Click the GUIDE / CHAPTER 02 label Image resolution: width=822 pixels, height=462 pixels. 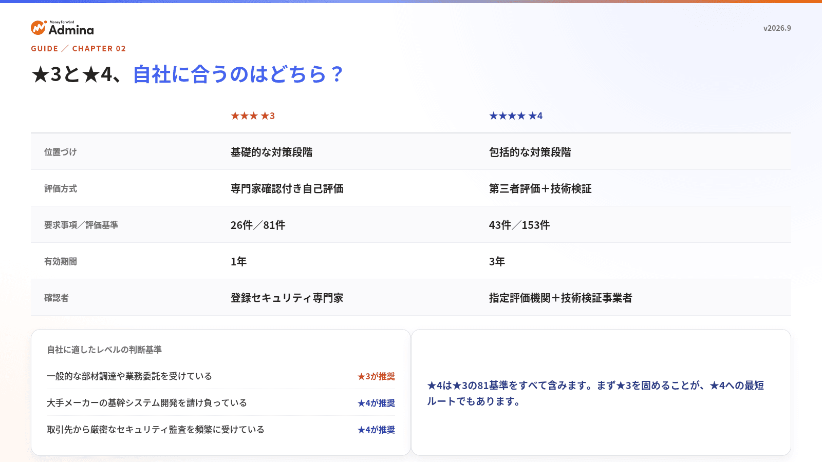tap(78, 48)
